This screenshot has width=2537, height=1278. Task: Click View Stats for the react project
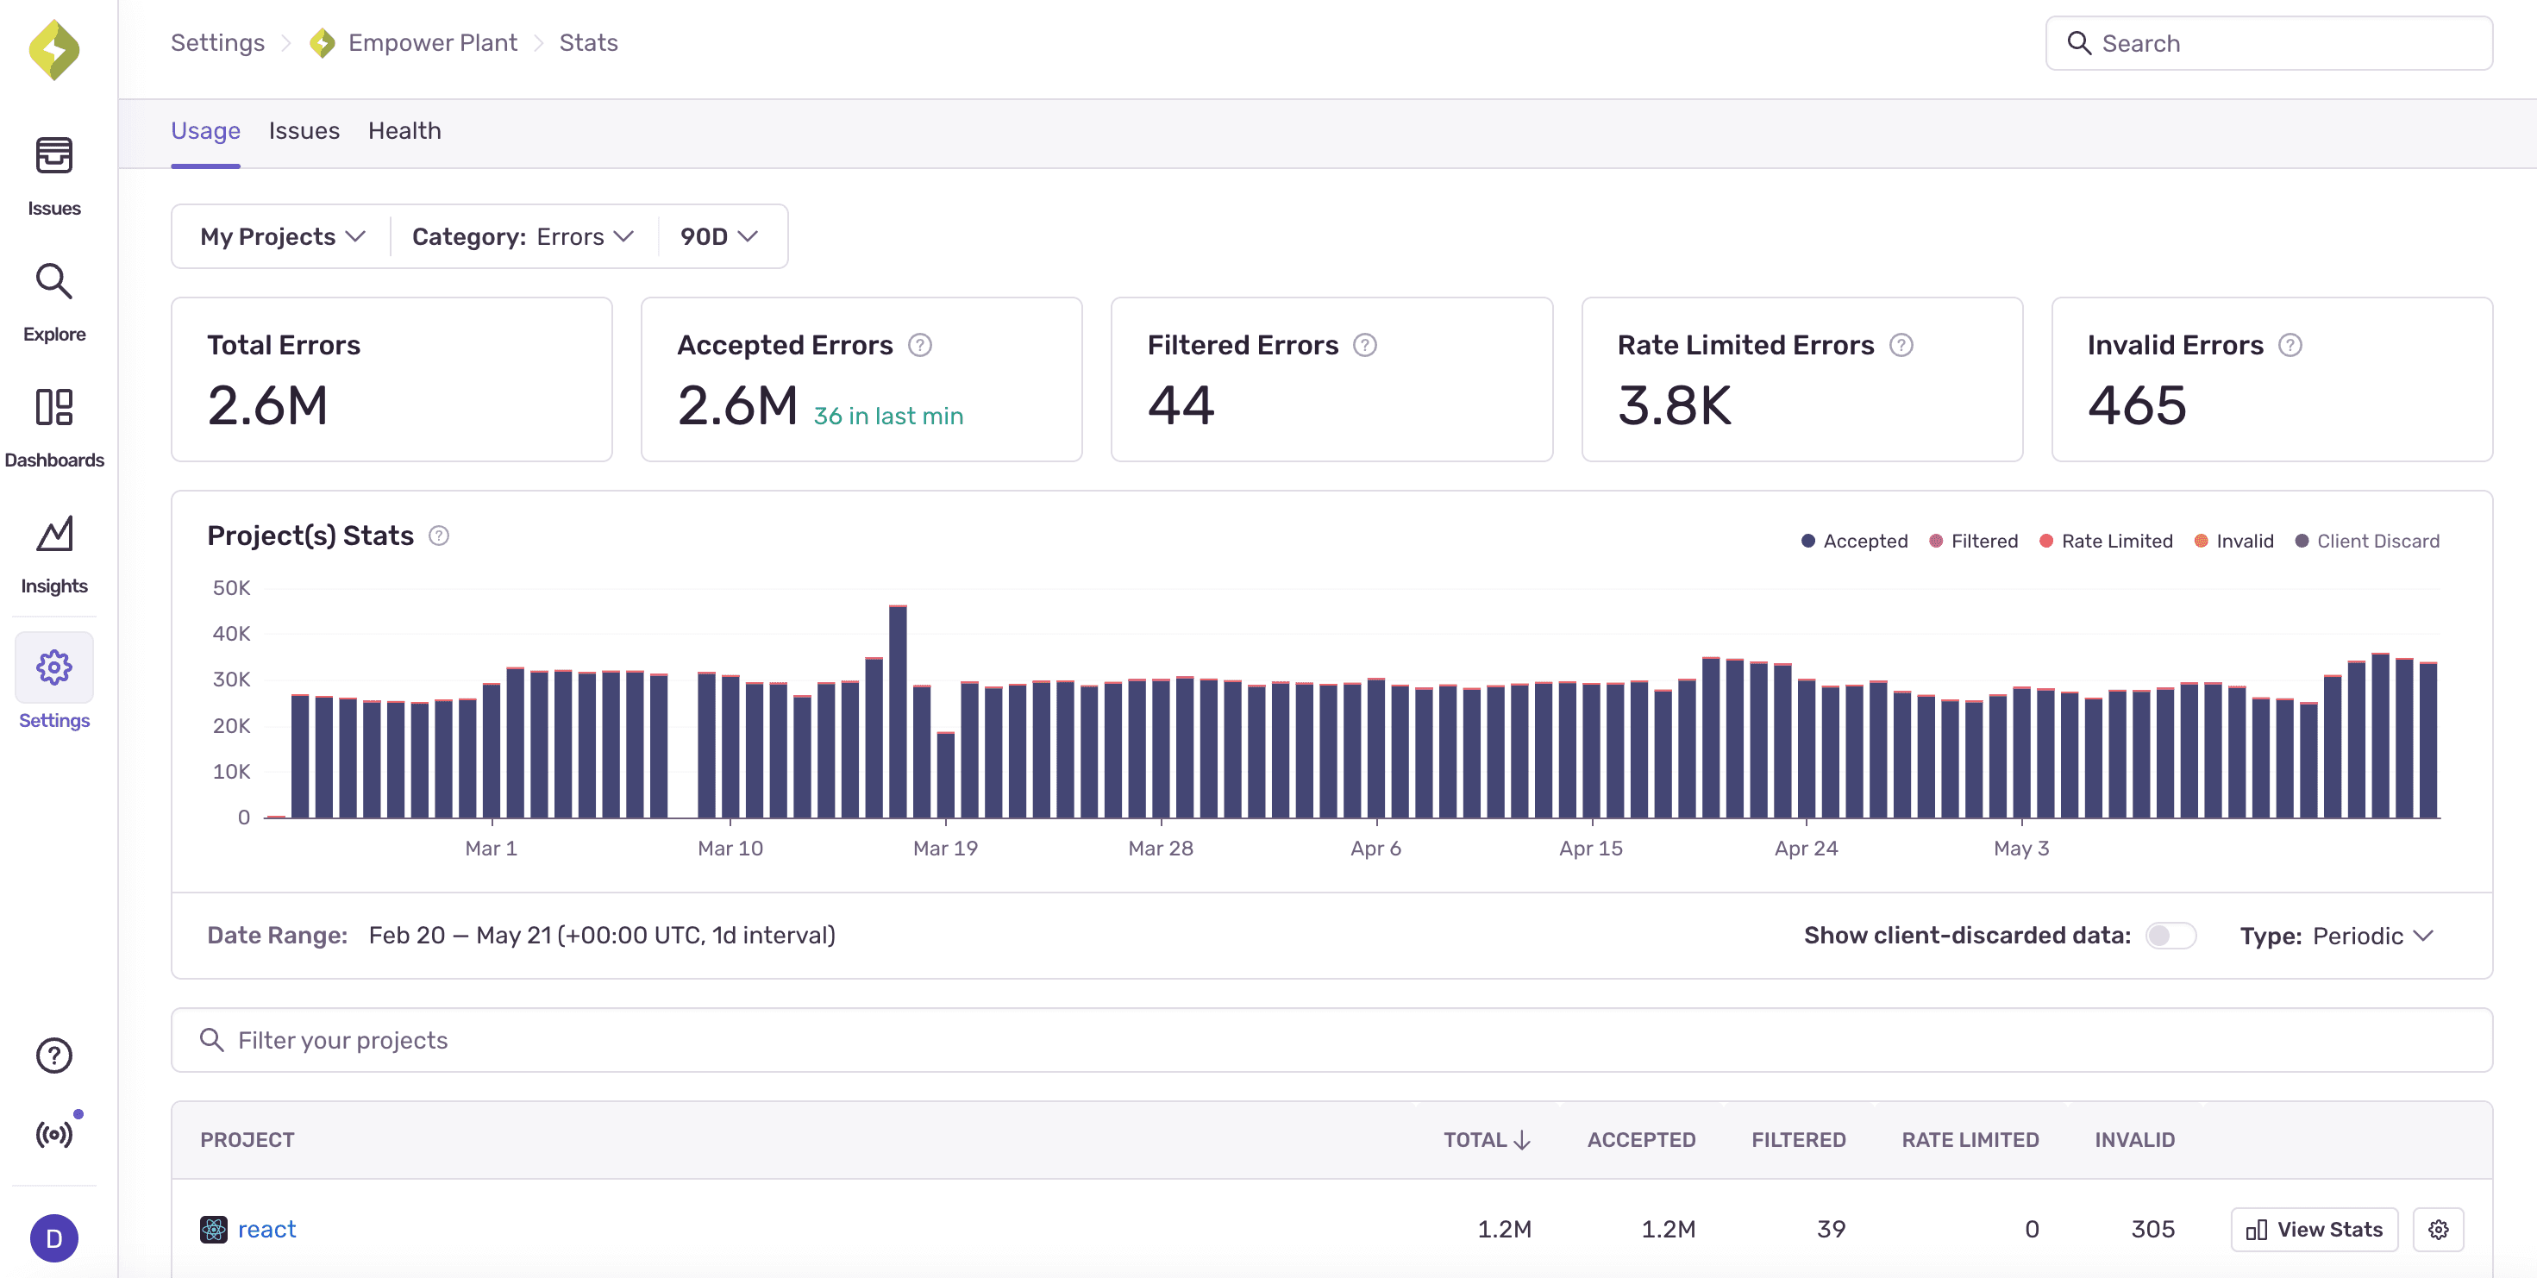[2315, 1229]
